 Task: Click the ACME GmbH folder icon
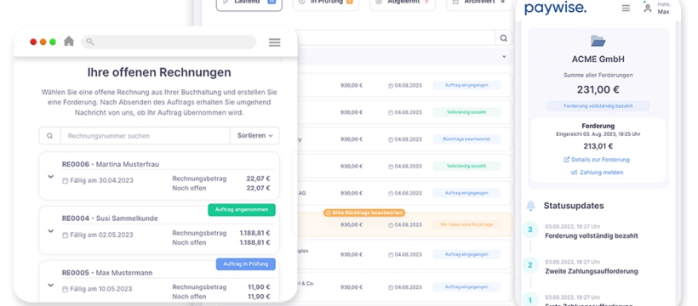point(598,41)
